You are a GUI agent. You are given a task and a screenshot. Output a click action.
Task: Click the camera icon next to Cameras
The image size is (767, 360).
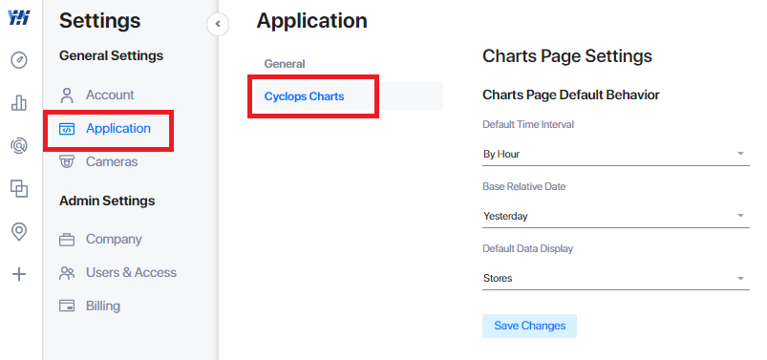[x=67, y=162]
